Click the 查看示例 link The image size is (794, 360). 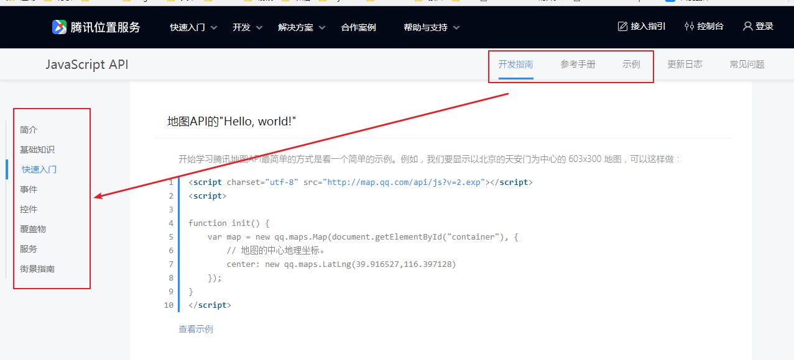coord(196,329)
